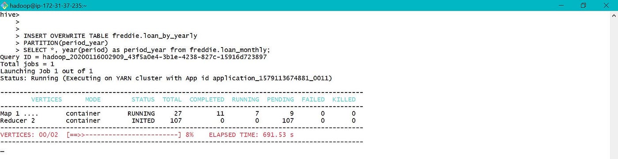Click Map 1 completed value 11
The height and width of the screenshot is (159, 618).
(220, 114)
